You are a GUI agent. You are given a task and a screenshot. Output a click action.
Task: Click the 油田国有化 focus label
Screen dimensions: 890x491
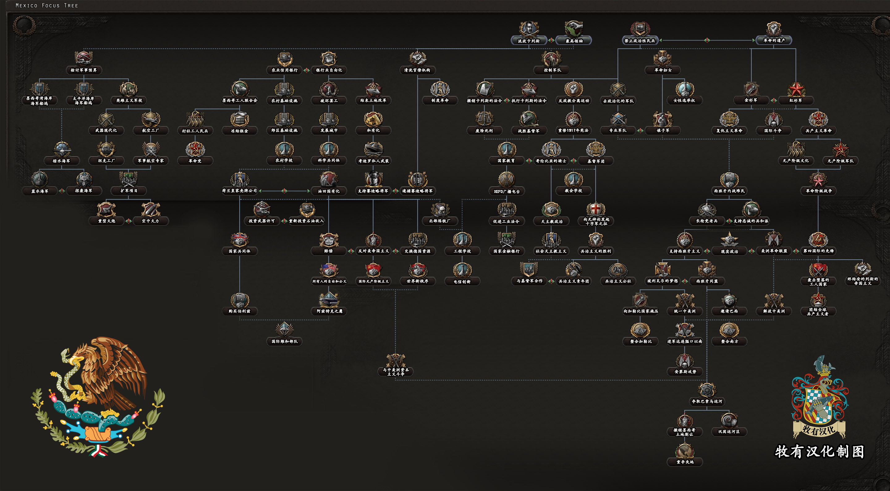point(329,191)
